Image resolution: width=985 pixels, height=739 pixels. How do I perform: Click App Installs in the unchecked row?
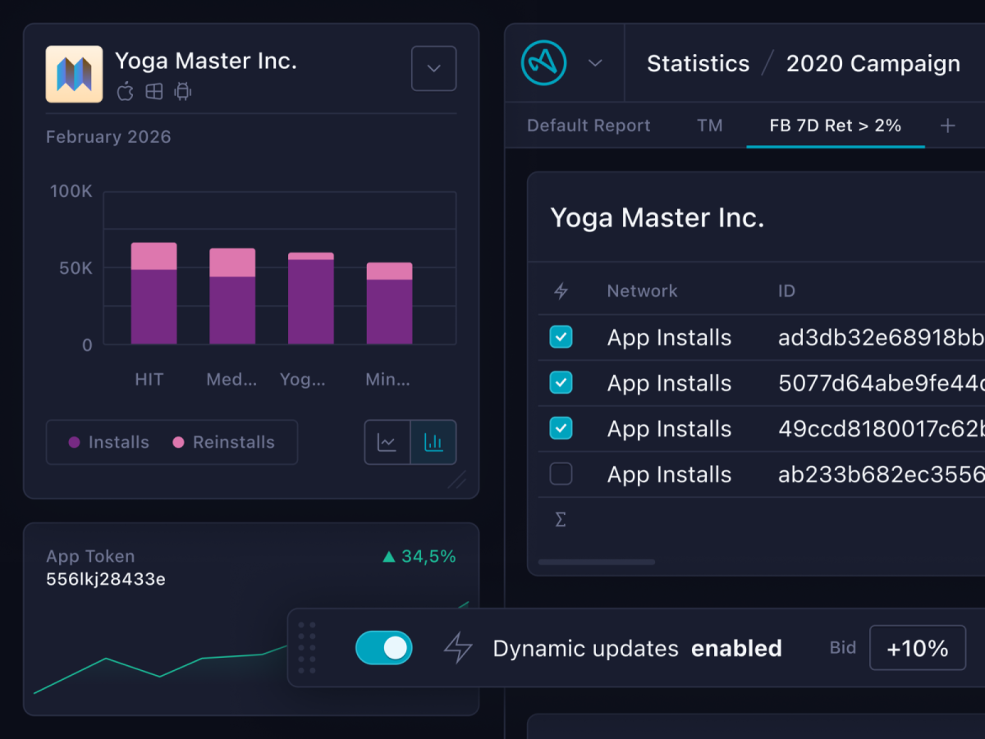(669, 475)
